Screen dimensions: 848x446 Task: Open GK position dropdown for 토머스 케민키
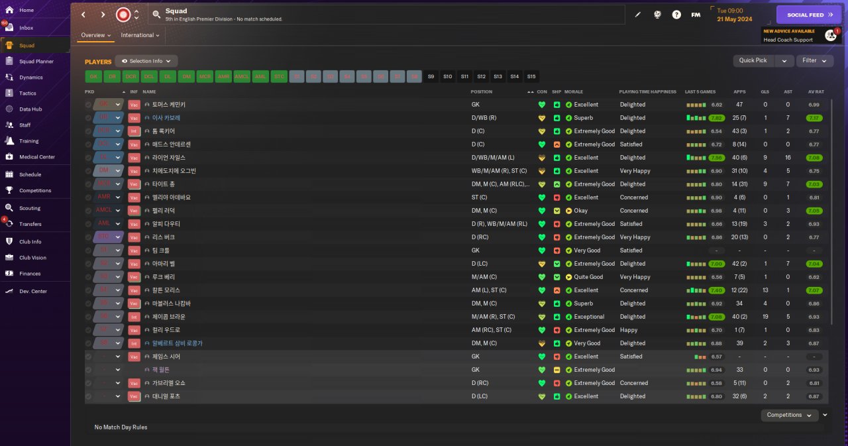click(x=109, y=105)
